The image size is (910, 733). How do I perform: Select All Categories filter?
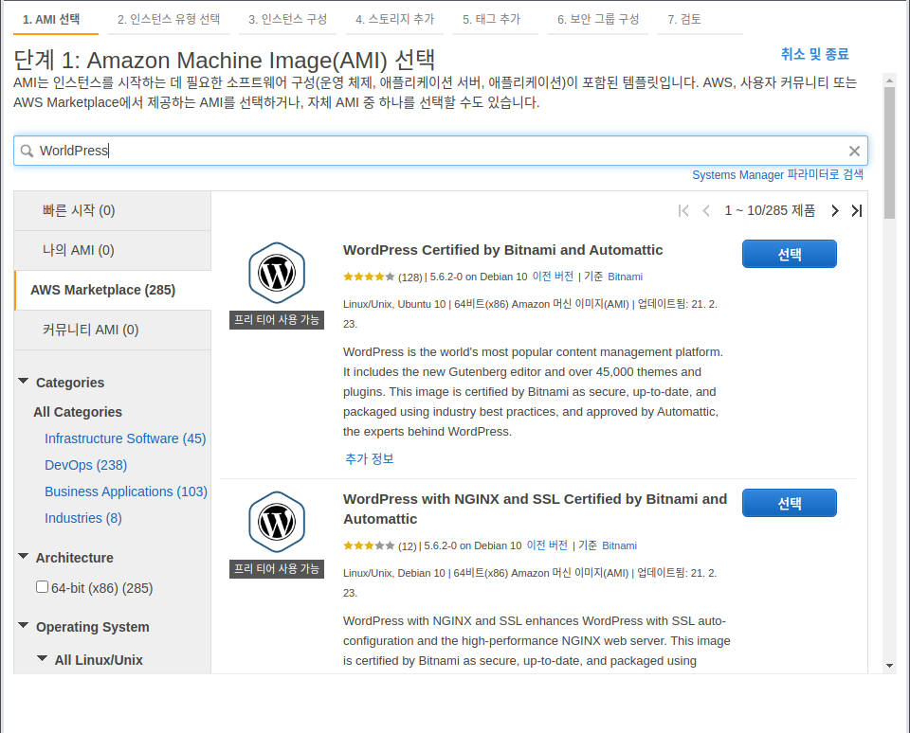point(78,412)
